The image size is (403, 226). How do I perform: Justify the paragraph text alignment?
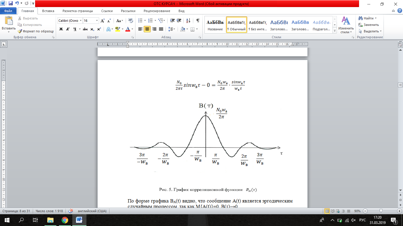click(x=161, y=29)
